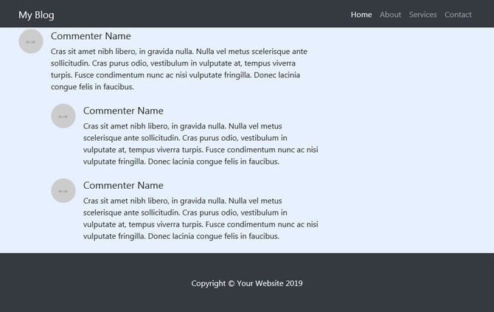Click the first commenter's avatar image

tap(31, 41)
